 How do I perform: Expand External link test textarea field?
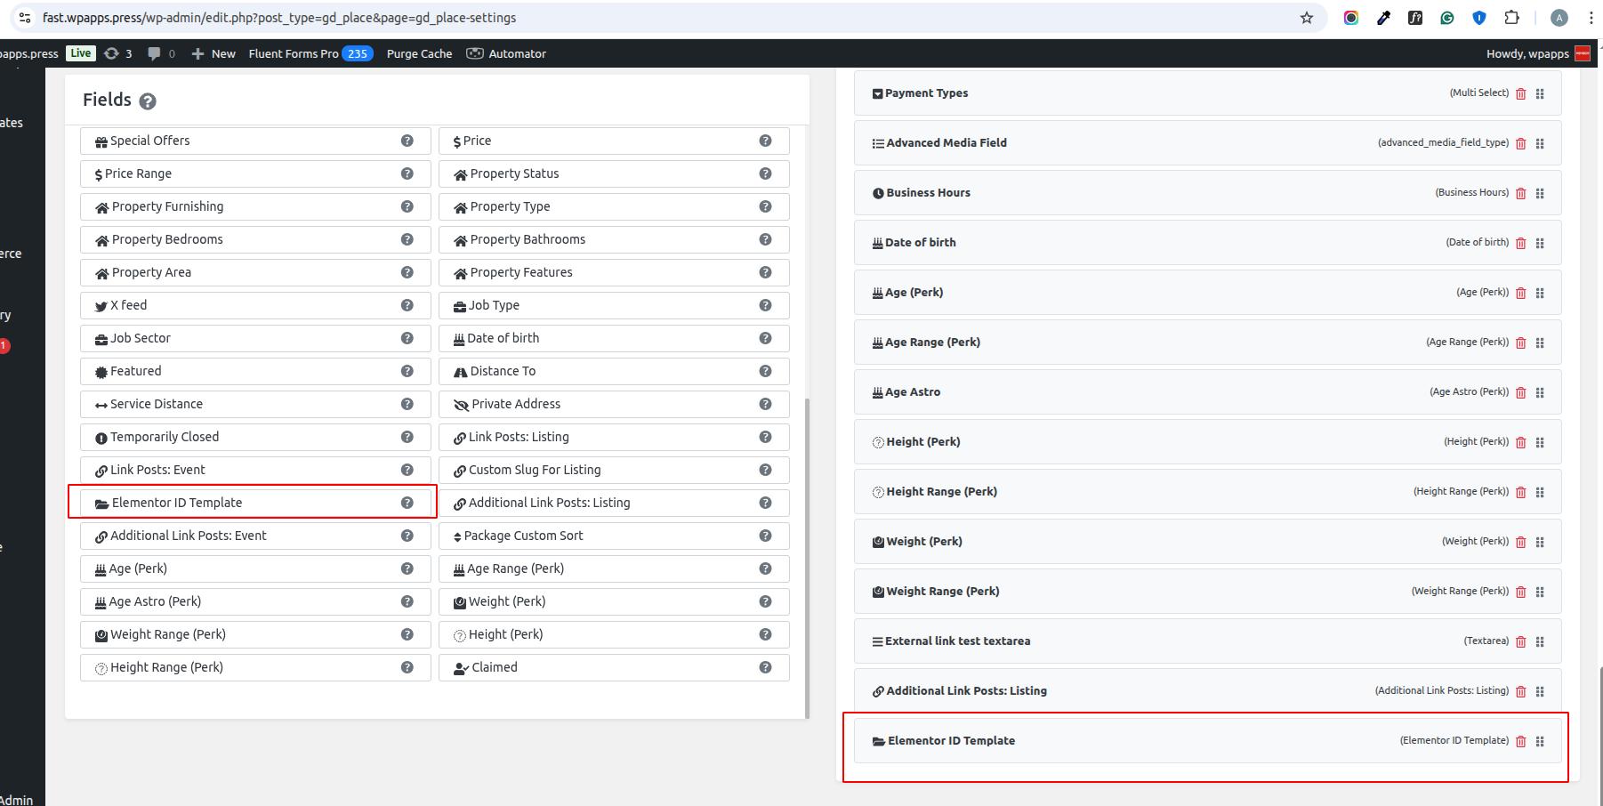tap(957, 641)
